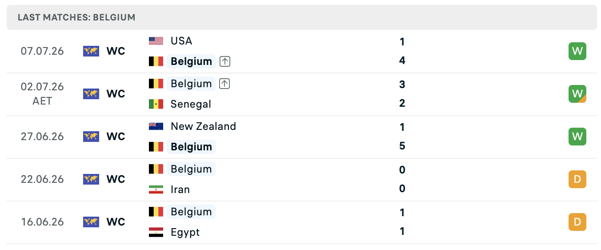Viewport: 601px width, 250px height.
Task: Click the USA flag icon
Action: coord(156,41)
